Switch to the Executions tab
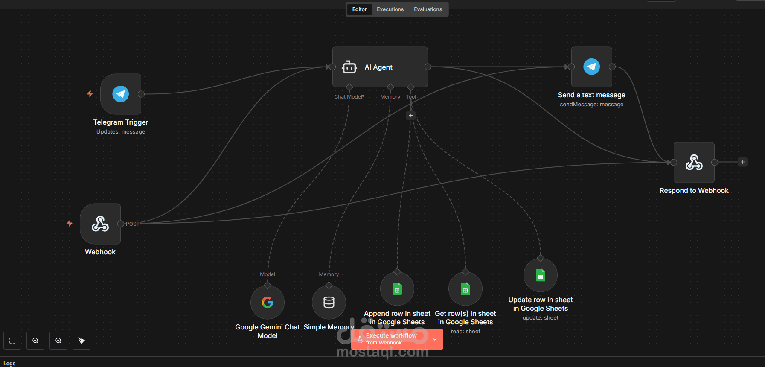Screen dimensions: 765x367 390,9
